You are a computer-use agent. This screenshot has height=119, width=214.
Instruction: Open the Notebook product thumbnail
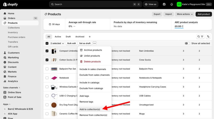click(x=54, y=78)
